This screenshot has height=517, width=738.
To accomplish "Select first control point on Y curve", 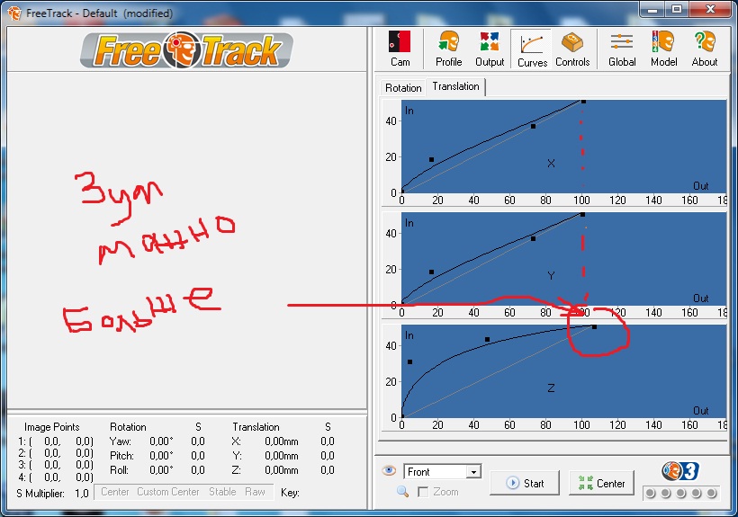I will click(432, 272).
